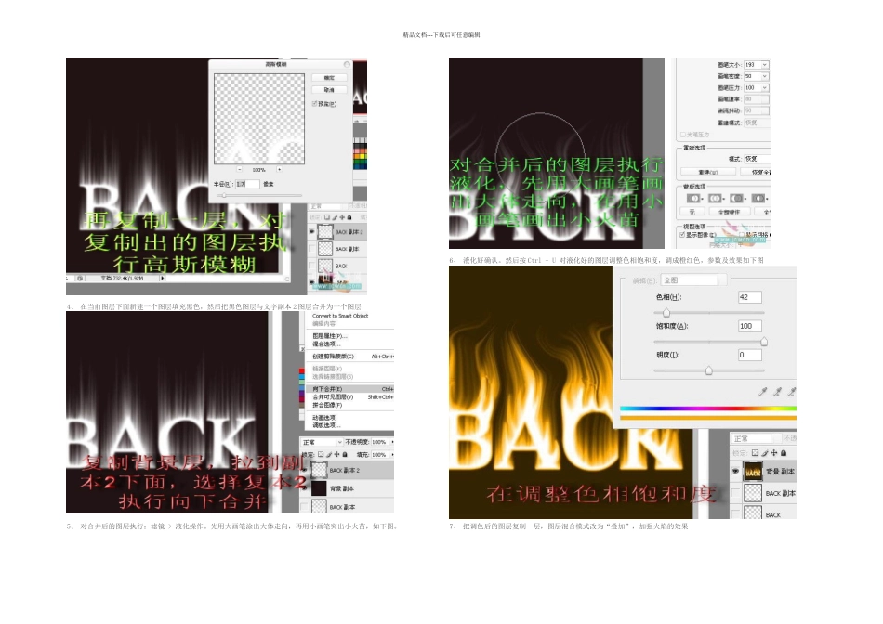Select the add-to-sample eyedropper
883x624 pixels.
(777, 392)
